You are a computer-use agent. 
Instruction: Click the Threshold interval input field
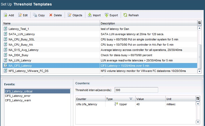pyautogui.click(x=136, y=90)
